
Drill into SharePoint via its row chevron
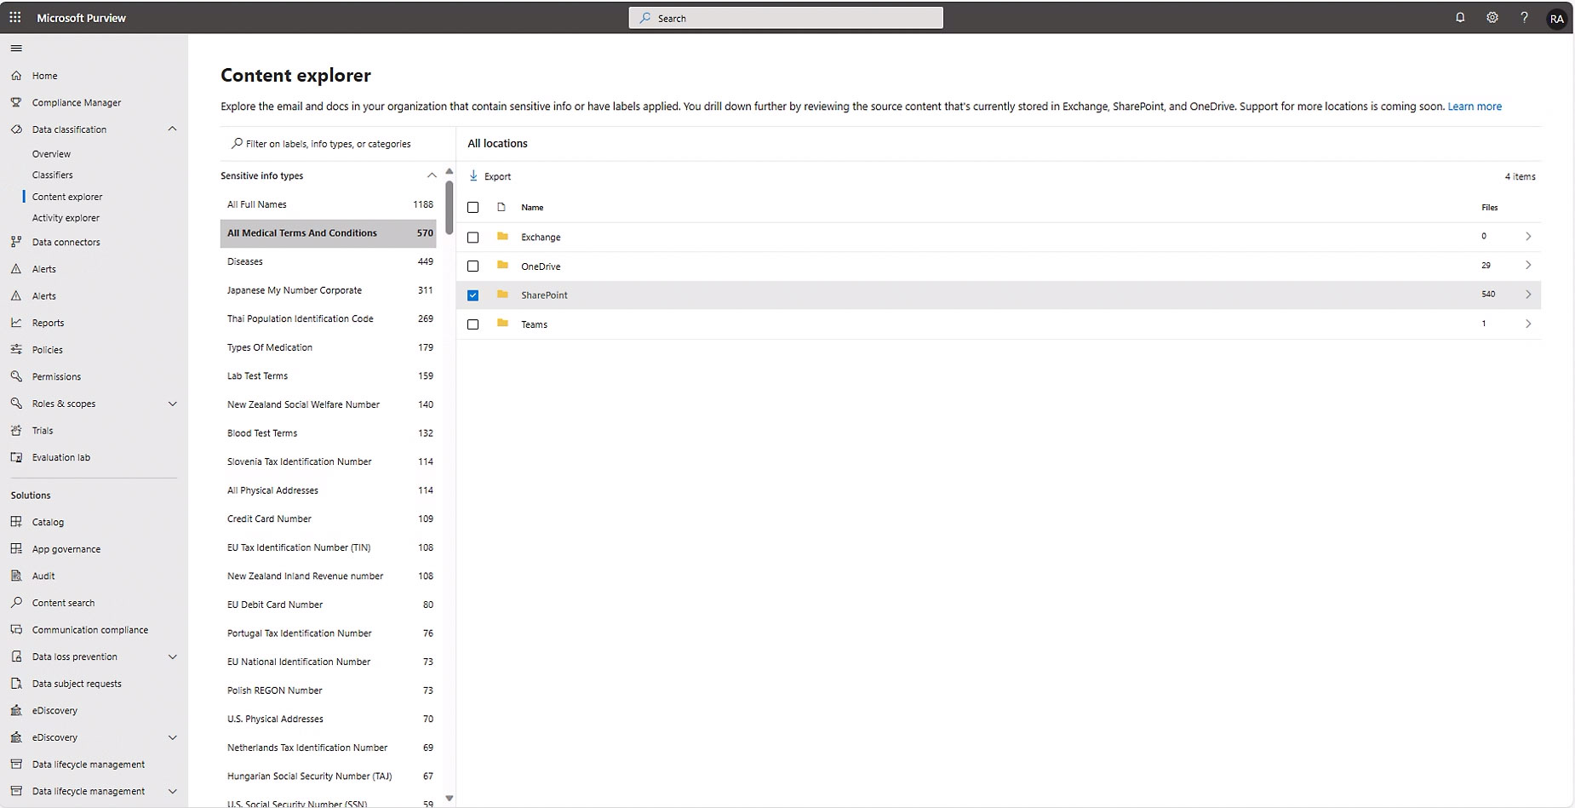pyautogui.click(x=1528, y=295)
